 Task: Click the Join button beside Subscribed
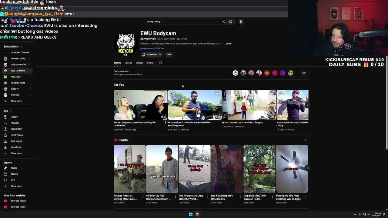pyautogui.click(x=169, y=54)
